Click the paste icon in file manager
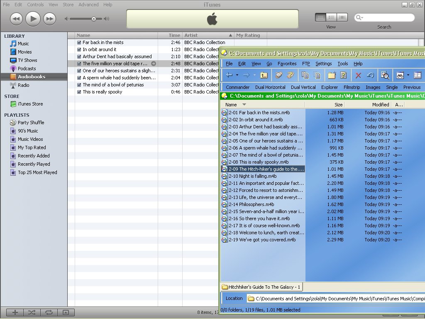The width and height of the screenshot is (425, 319). pos(317,75)
